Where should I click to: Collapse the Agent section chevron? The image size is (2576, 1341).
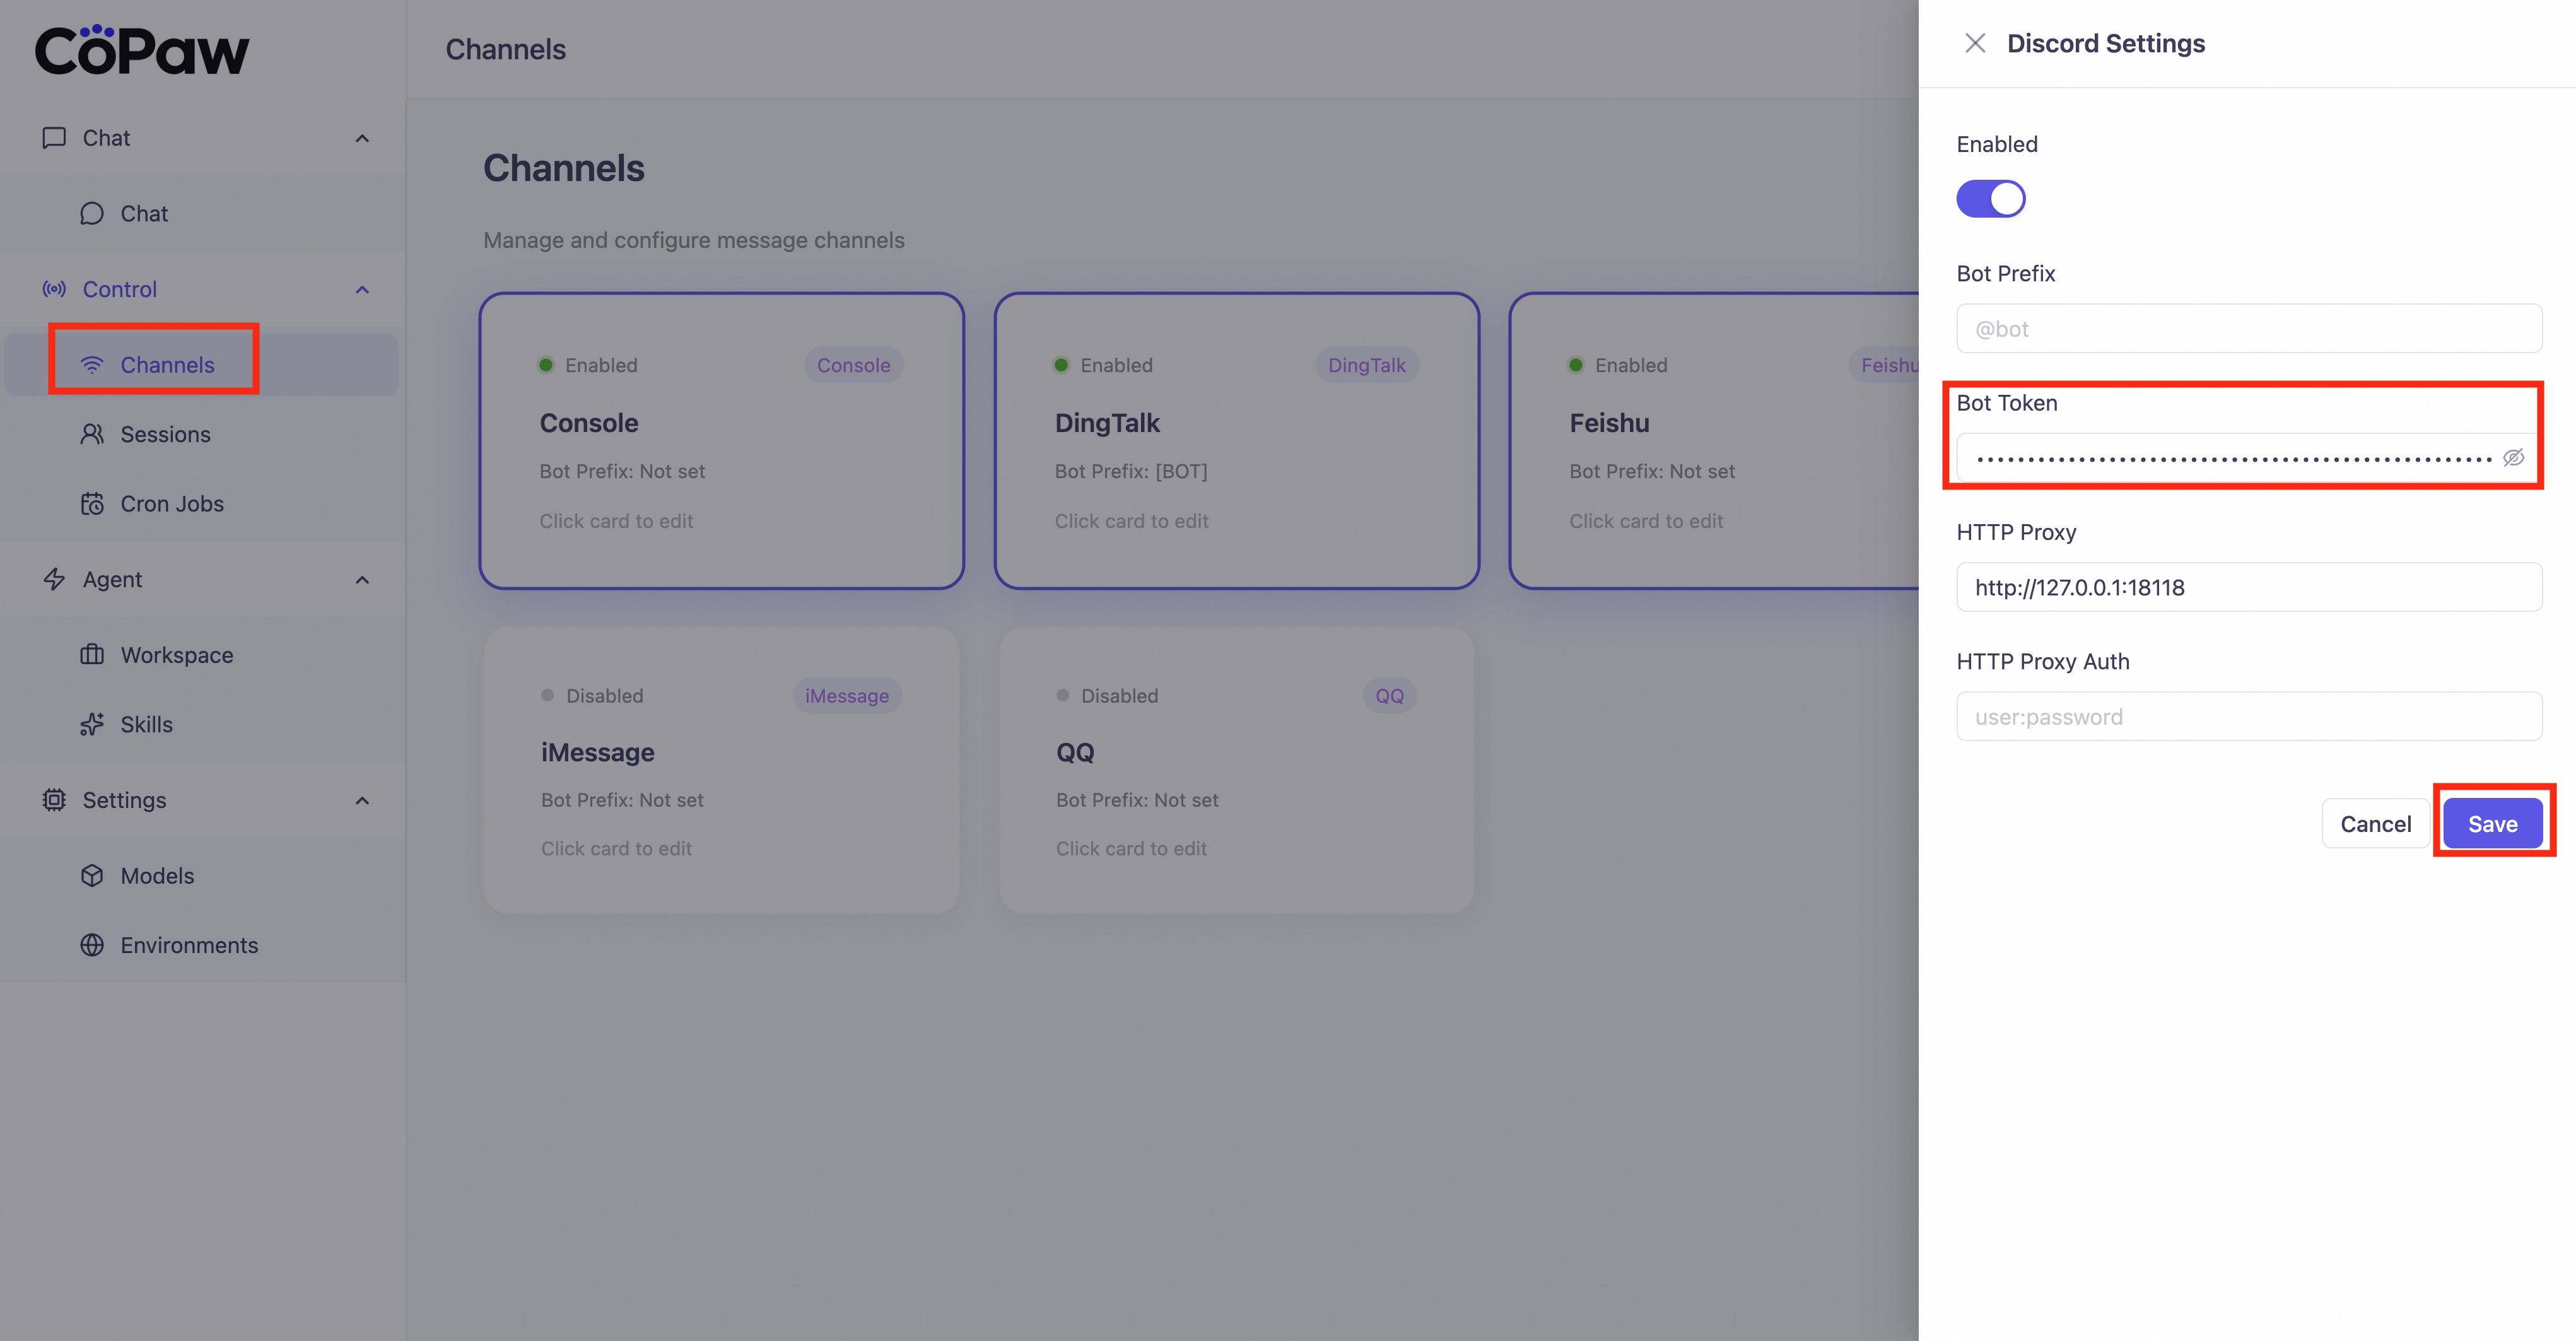(x=362, y=580)
